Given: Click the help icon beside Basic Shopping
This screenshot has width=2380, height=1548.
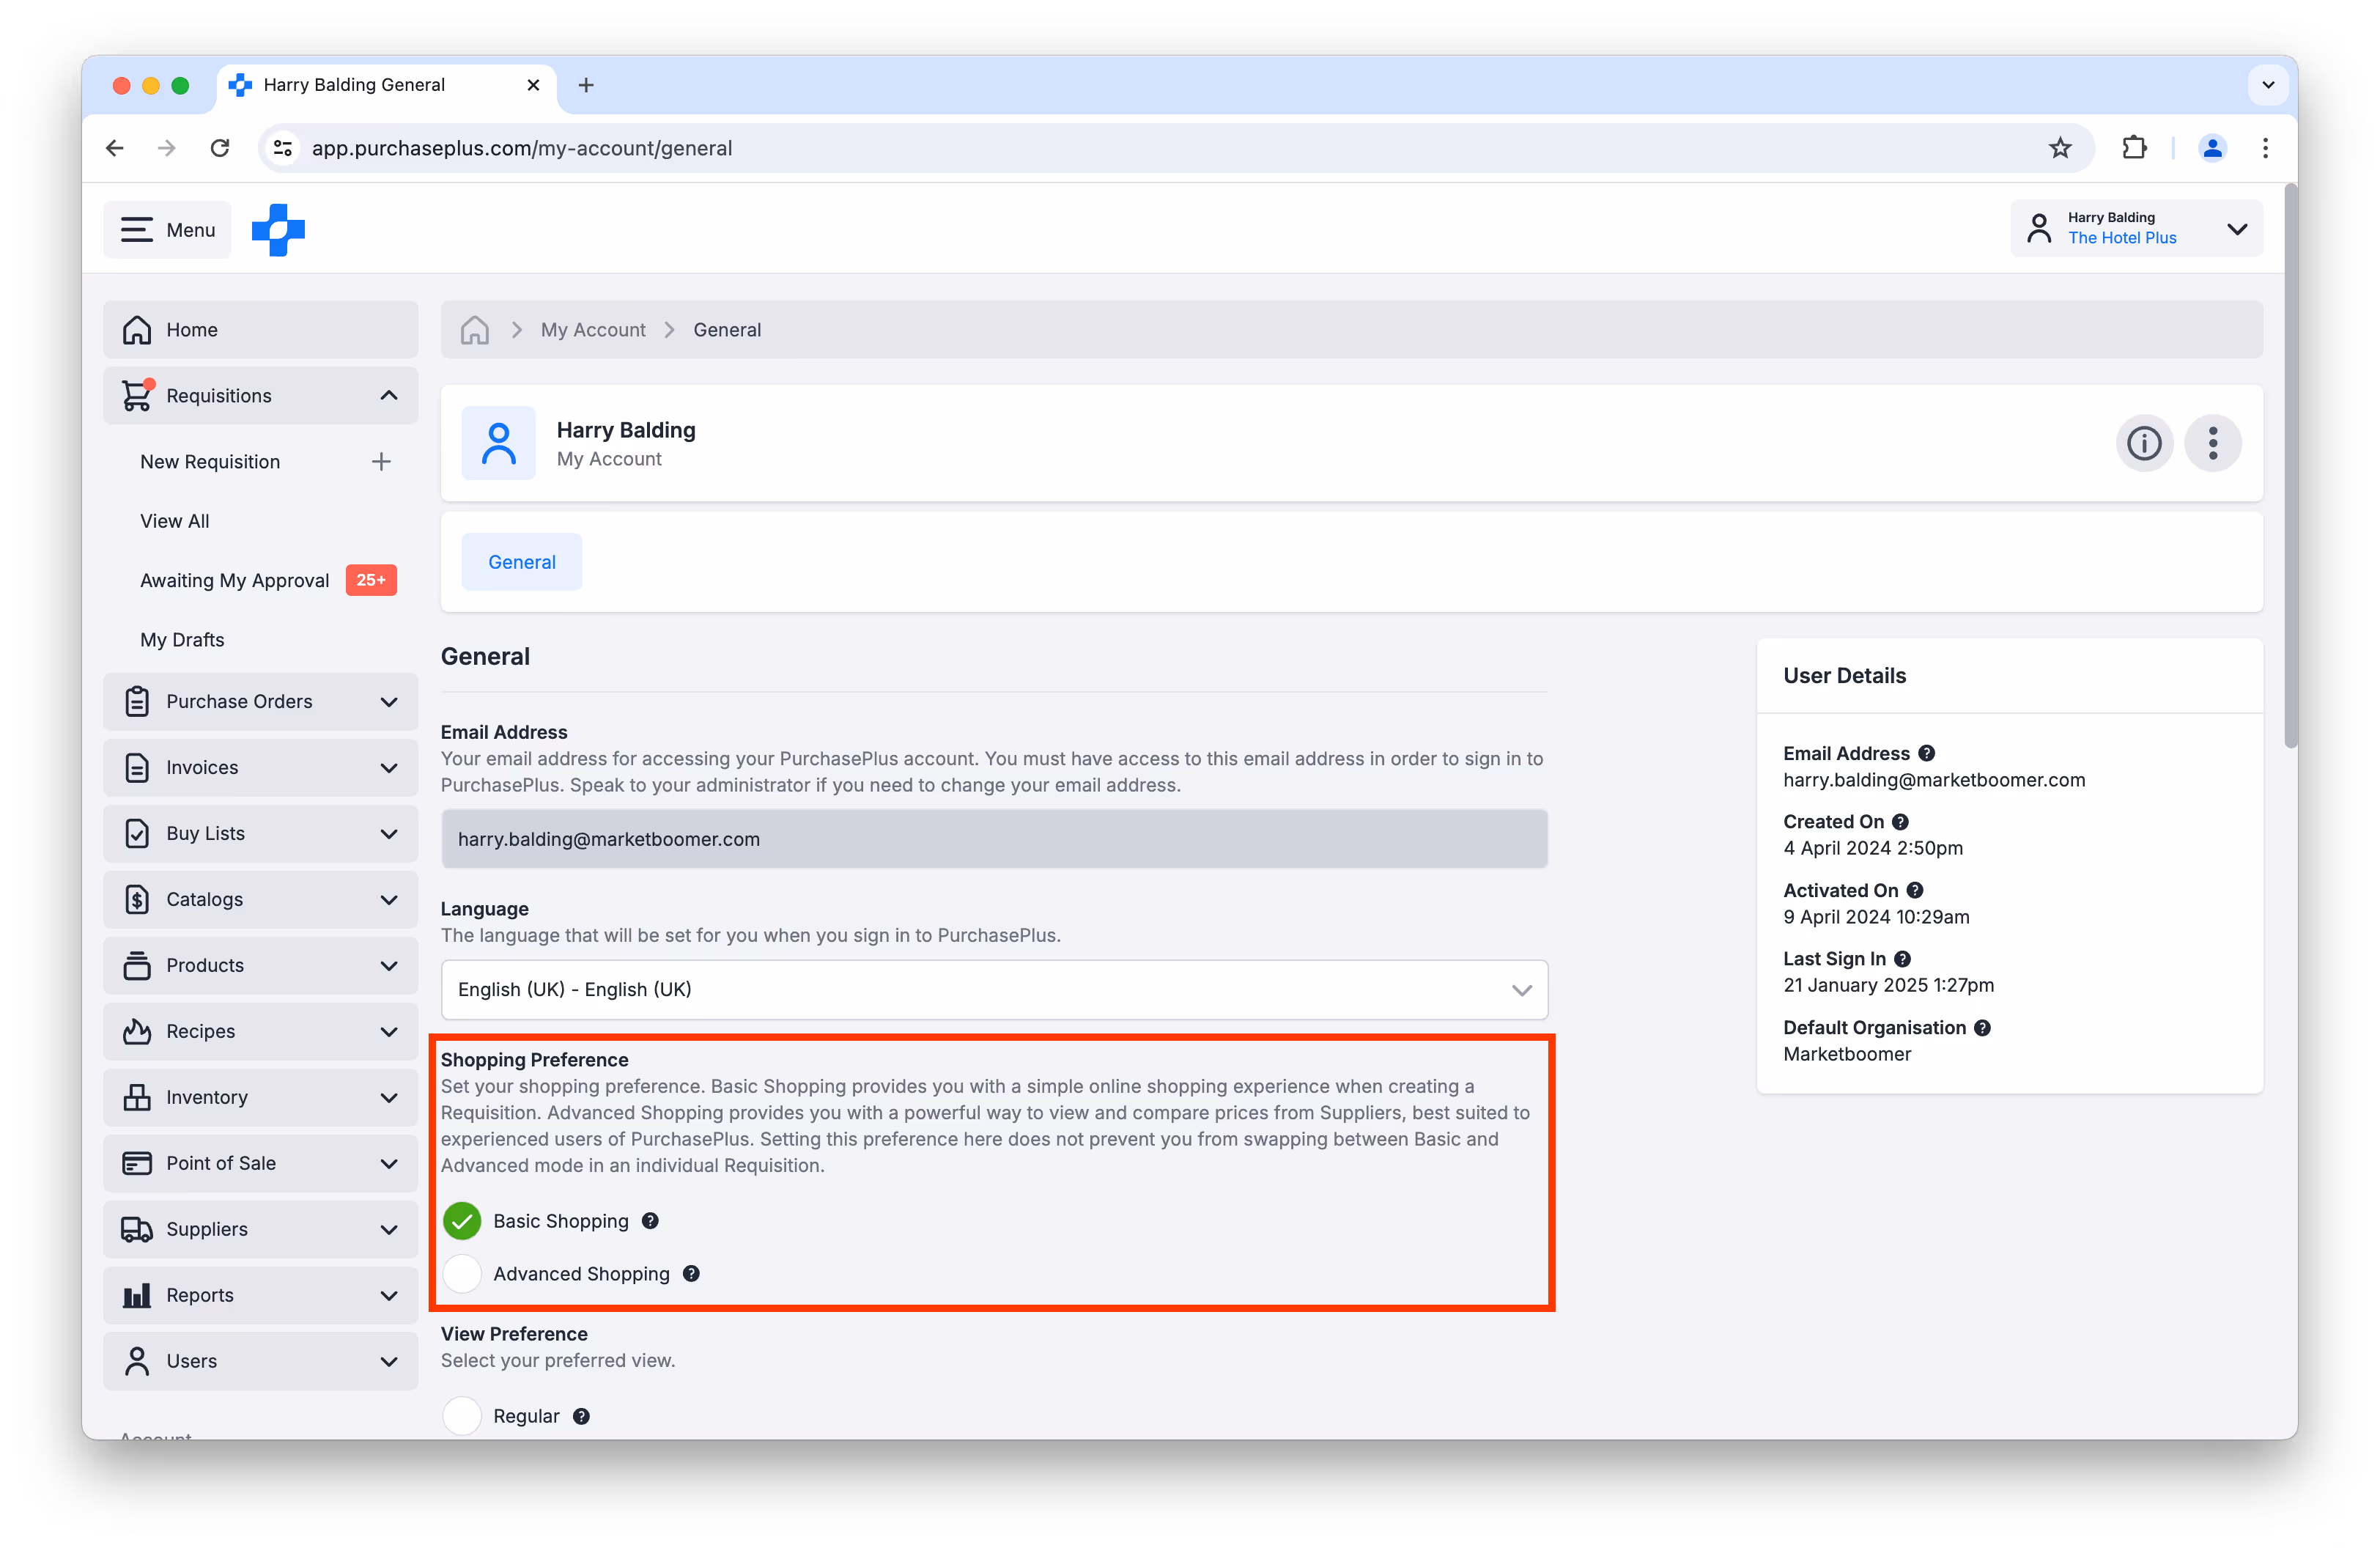Looking at the screenshot, I should tap(650, 1221).
